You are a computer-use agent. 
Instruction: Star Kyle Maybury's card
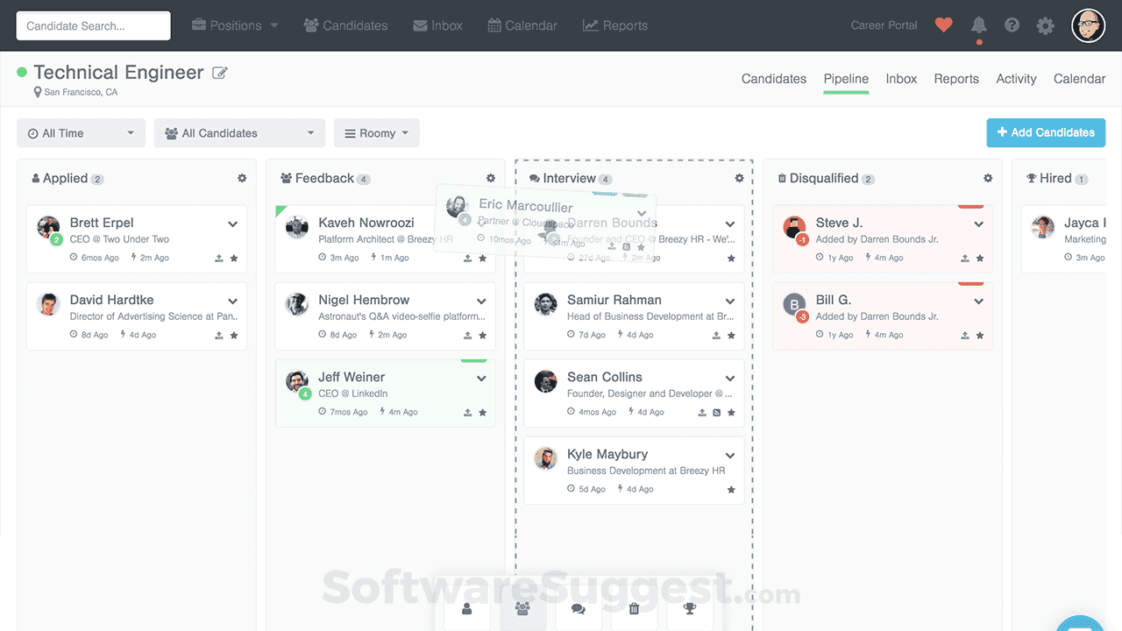click(732, 490)
